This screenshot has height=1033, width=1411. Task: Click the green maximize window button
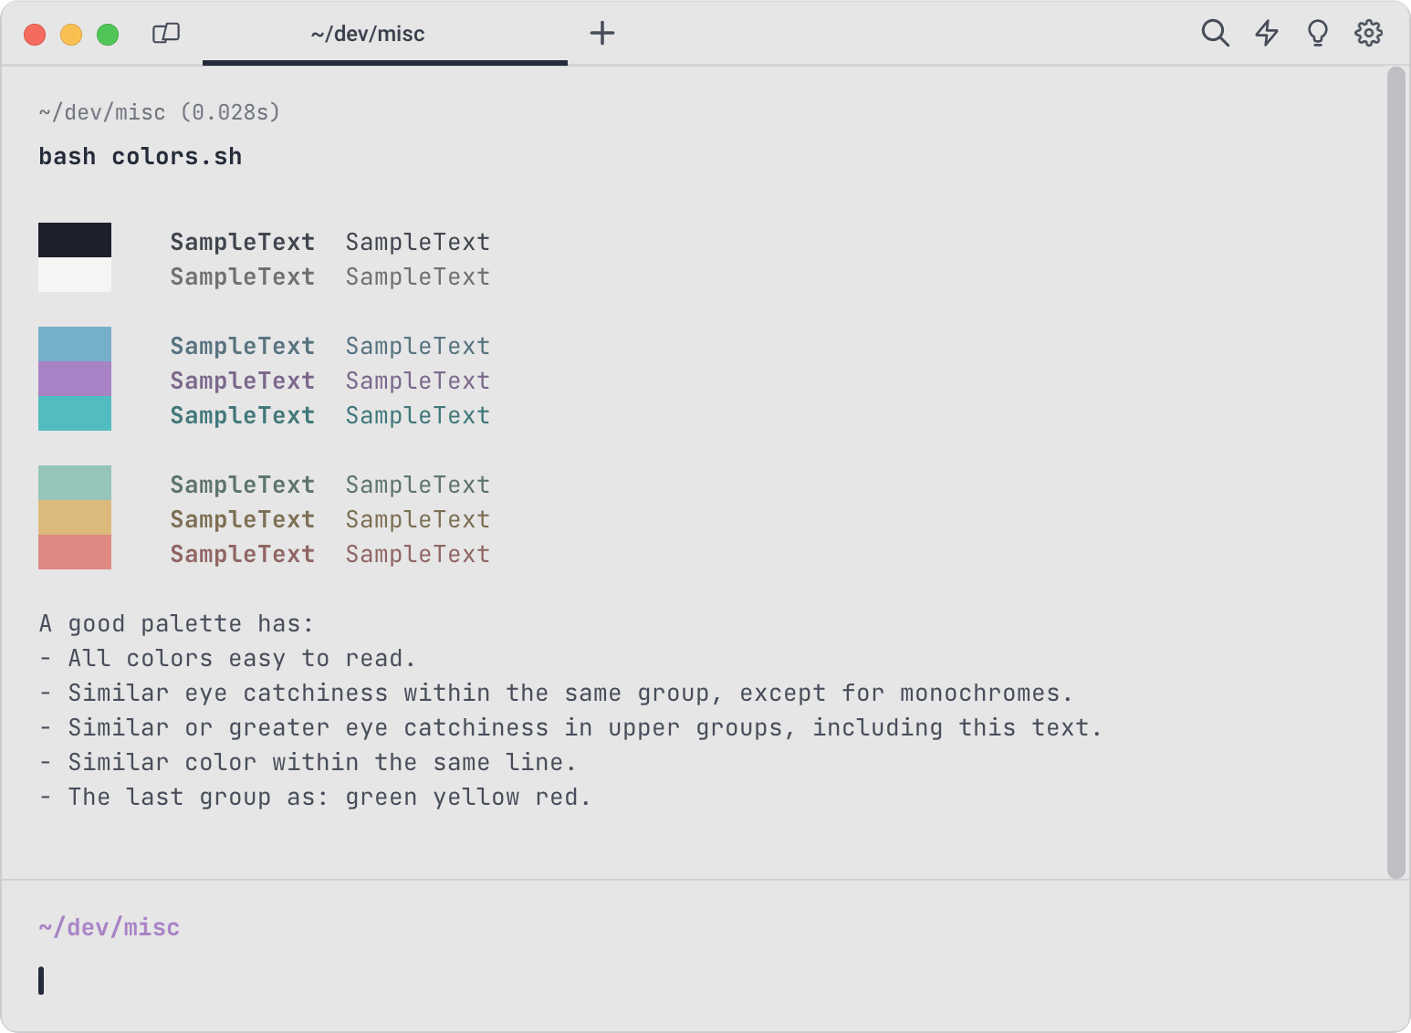(108, 35)
